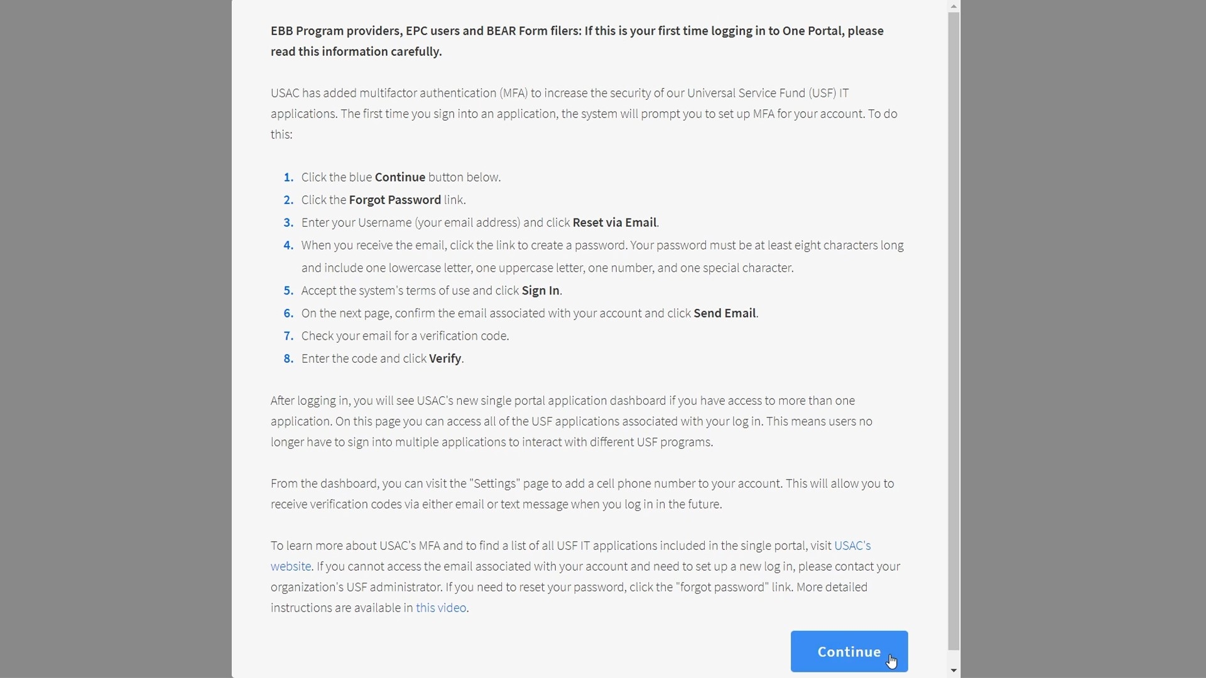Click the paragraph starting "After logging in"
This screenshot has height=678, width=1206.
pos(571,421)
